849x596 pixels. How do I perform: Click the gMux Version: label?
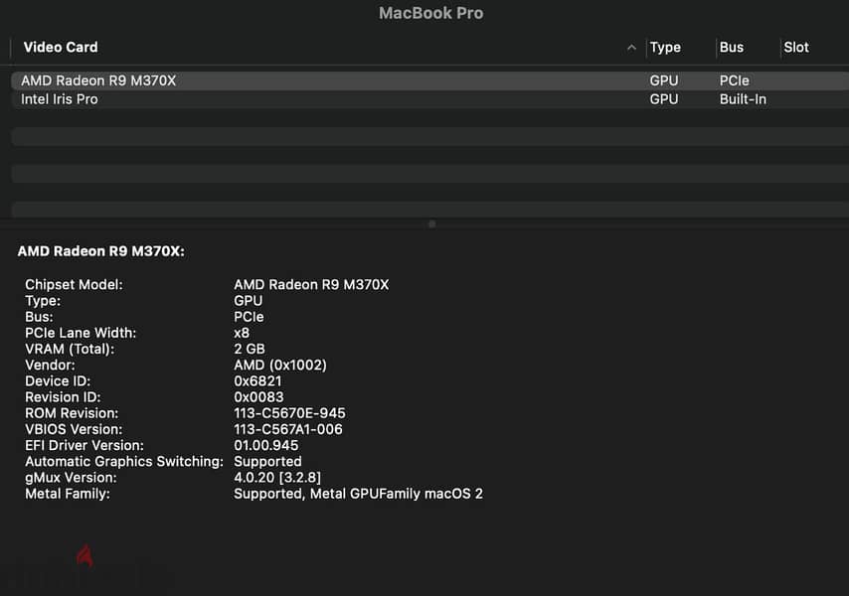[x=71, y=478]
